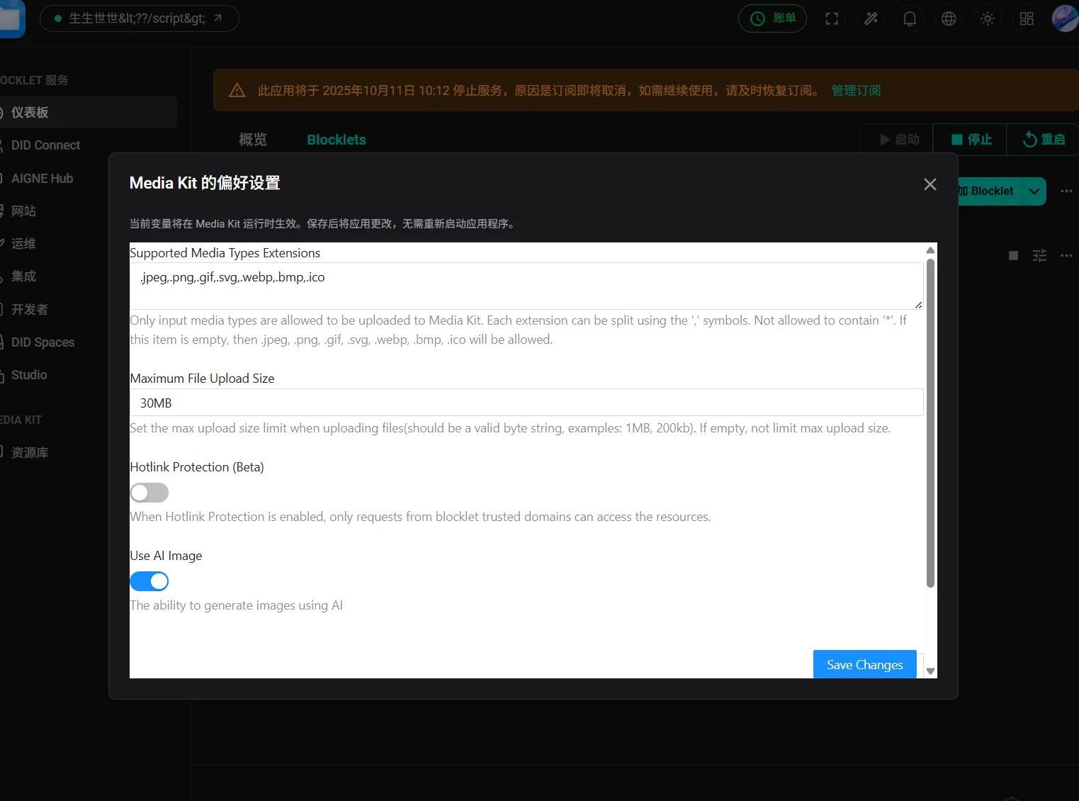
Task: Click the Hotlink Protection (Beta) label
Action: (197, 467)
